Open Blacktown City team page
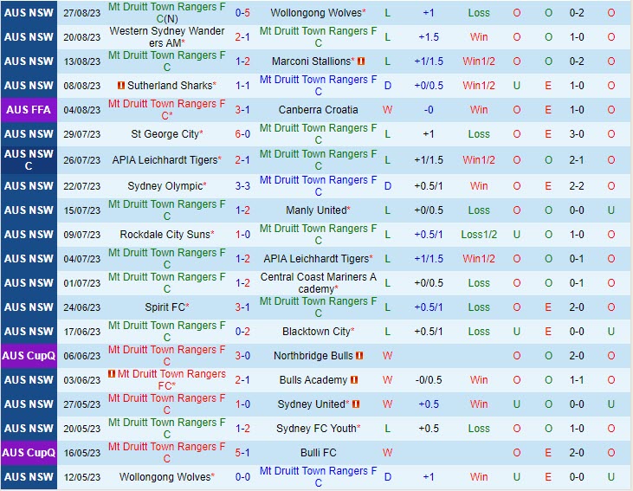This screenshot has width=633, height=491. [x=318, y=332]
